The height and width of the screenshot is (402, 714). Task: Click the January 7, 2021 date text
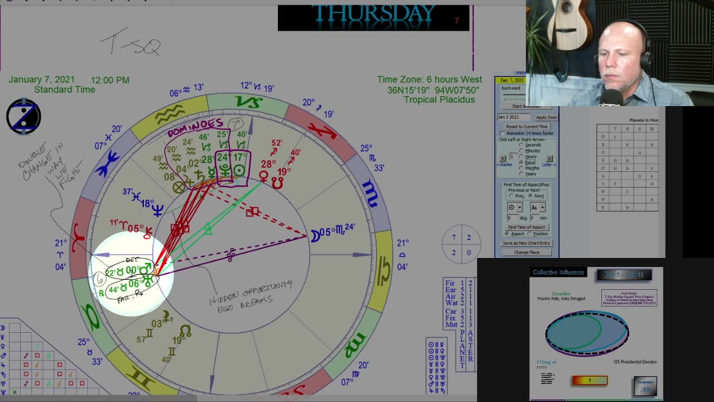(x=41, y=80)
